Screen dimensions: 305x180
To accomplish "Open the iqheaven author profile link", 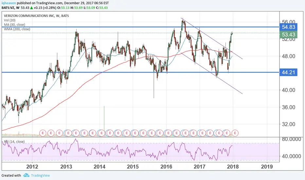I will coord(9,3).
